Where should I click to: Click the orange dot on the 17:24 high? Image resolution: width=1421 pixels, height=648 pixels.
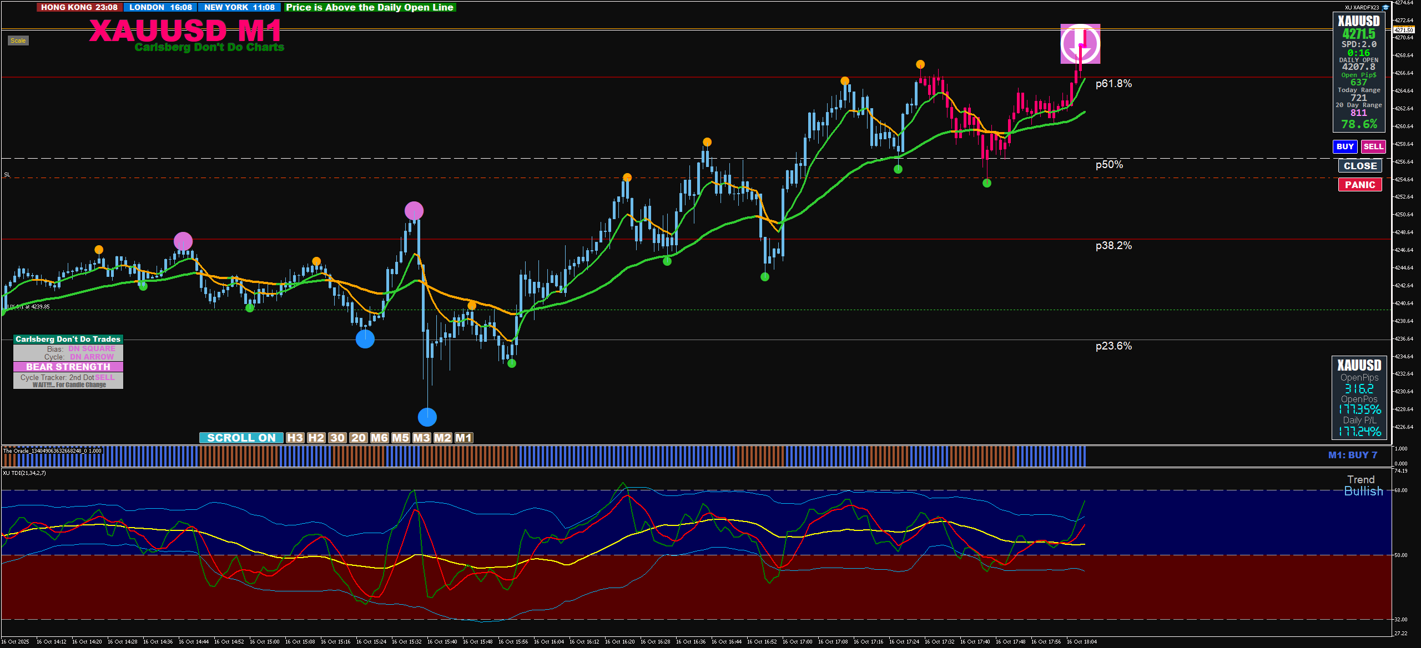pos(920,64)
